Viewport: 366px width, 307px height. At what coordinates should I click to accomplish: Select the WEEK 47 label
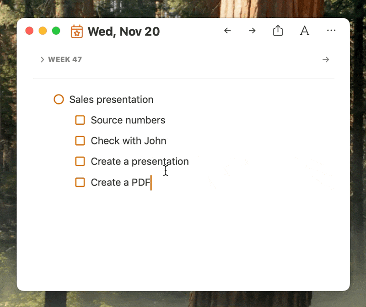64,59
